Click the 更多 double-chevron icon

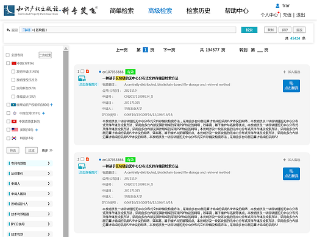(x=51, y=150)
